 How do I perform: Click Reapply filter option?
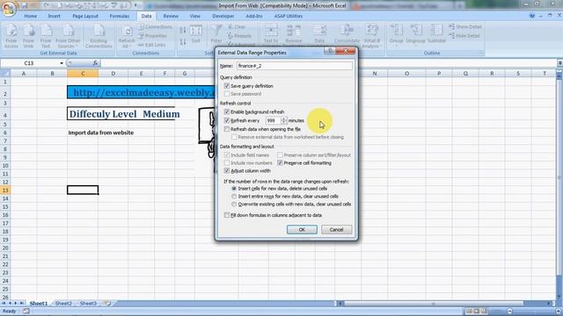(x=239, y=36)
